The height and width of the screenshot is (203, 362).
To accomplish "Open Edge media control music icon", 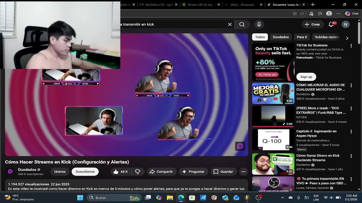I will [x=311, y=14].
